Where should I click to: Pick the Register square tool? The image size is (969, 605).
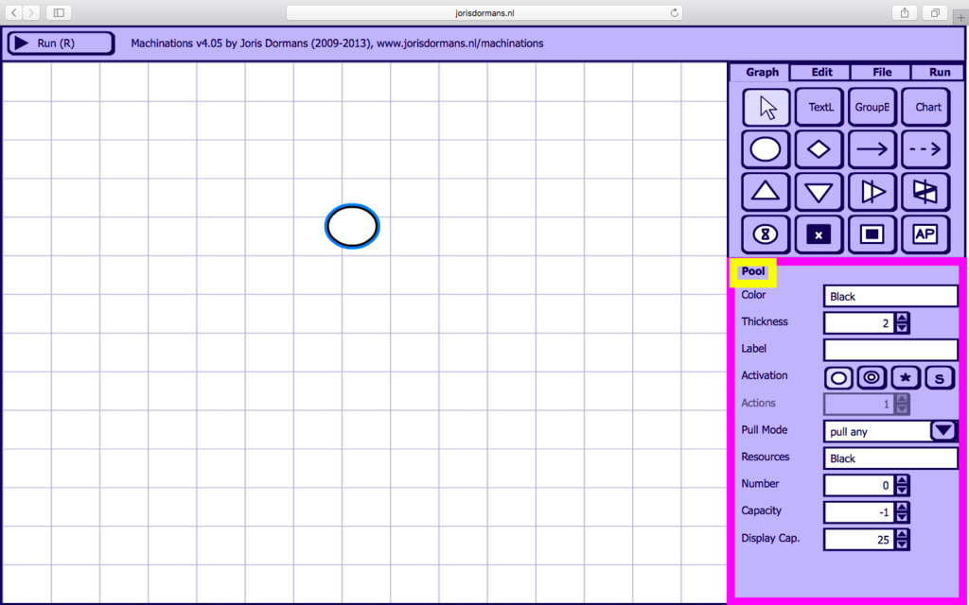(x=872, y=234)
